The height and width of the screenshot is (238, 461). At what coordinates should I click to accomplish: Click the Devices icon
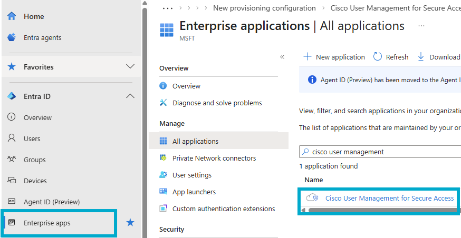coord(12,180)
